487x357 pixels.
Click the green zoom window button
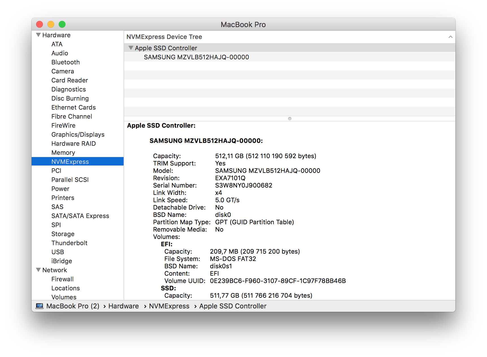[x=62, y=24]
